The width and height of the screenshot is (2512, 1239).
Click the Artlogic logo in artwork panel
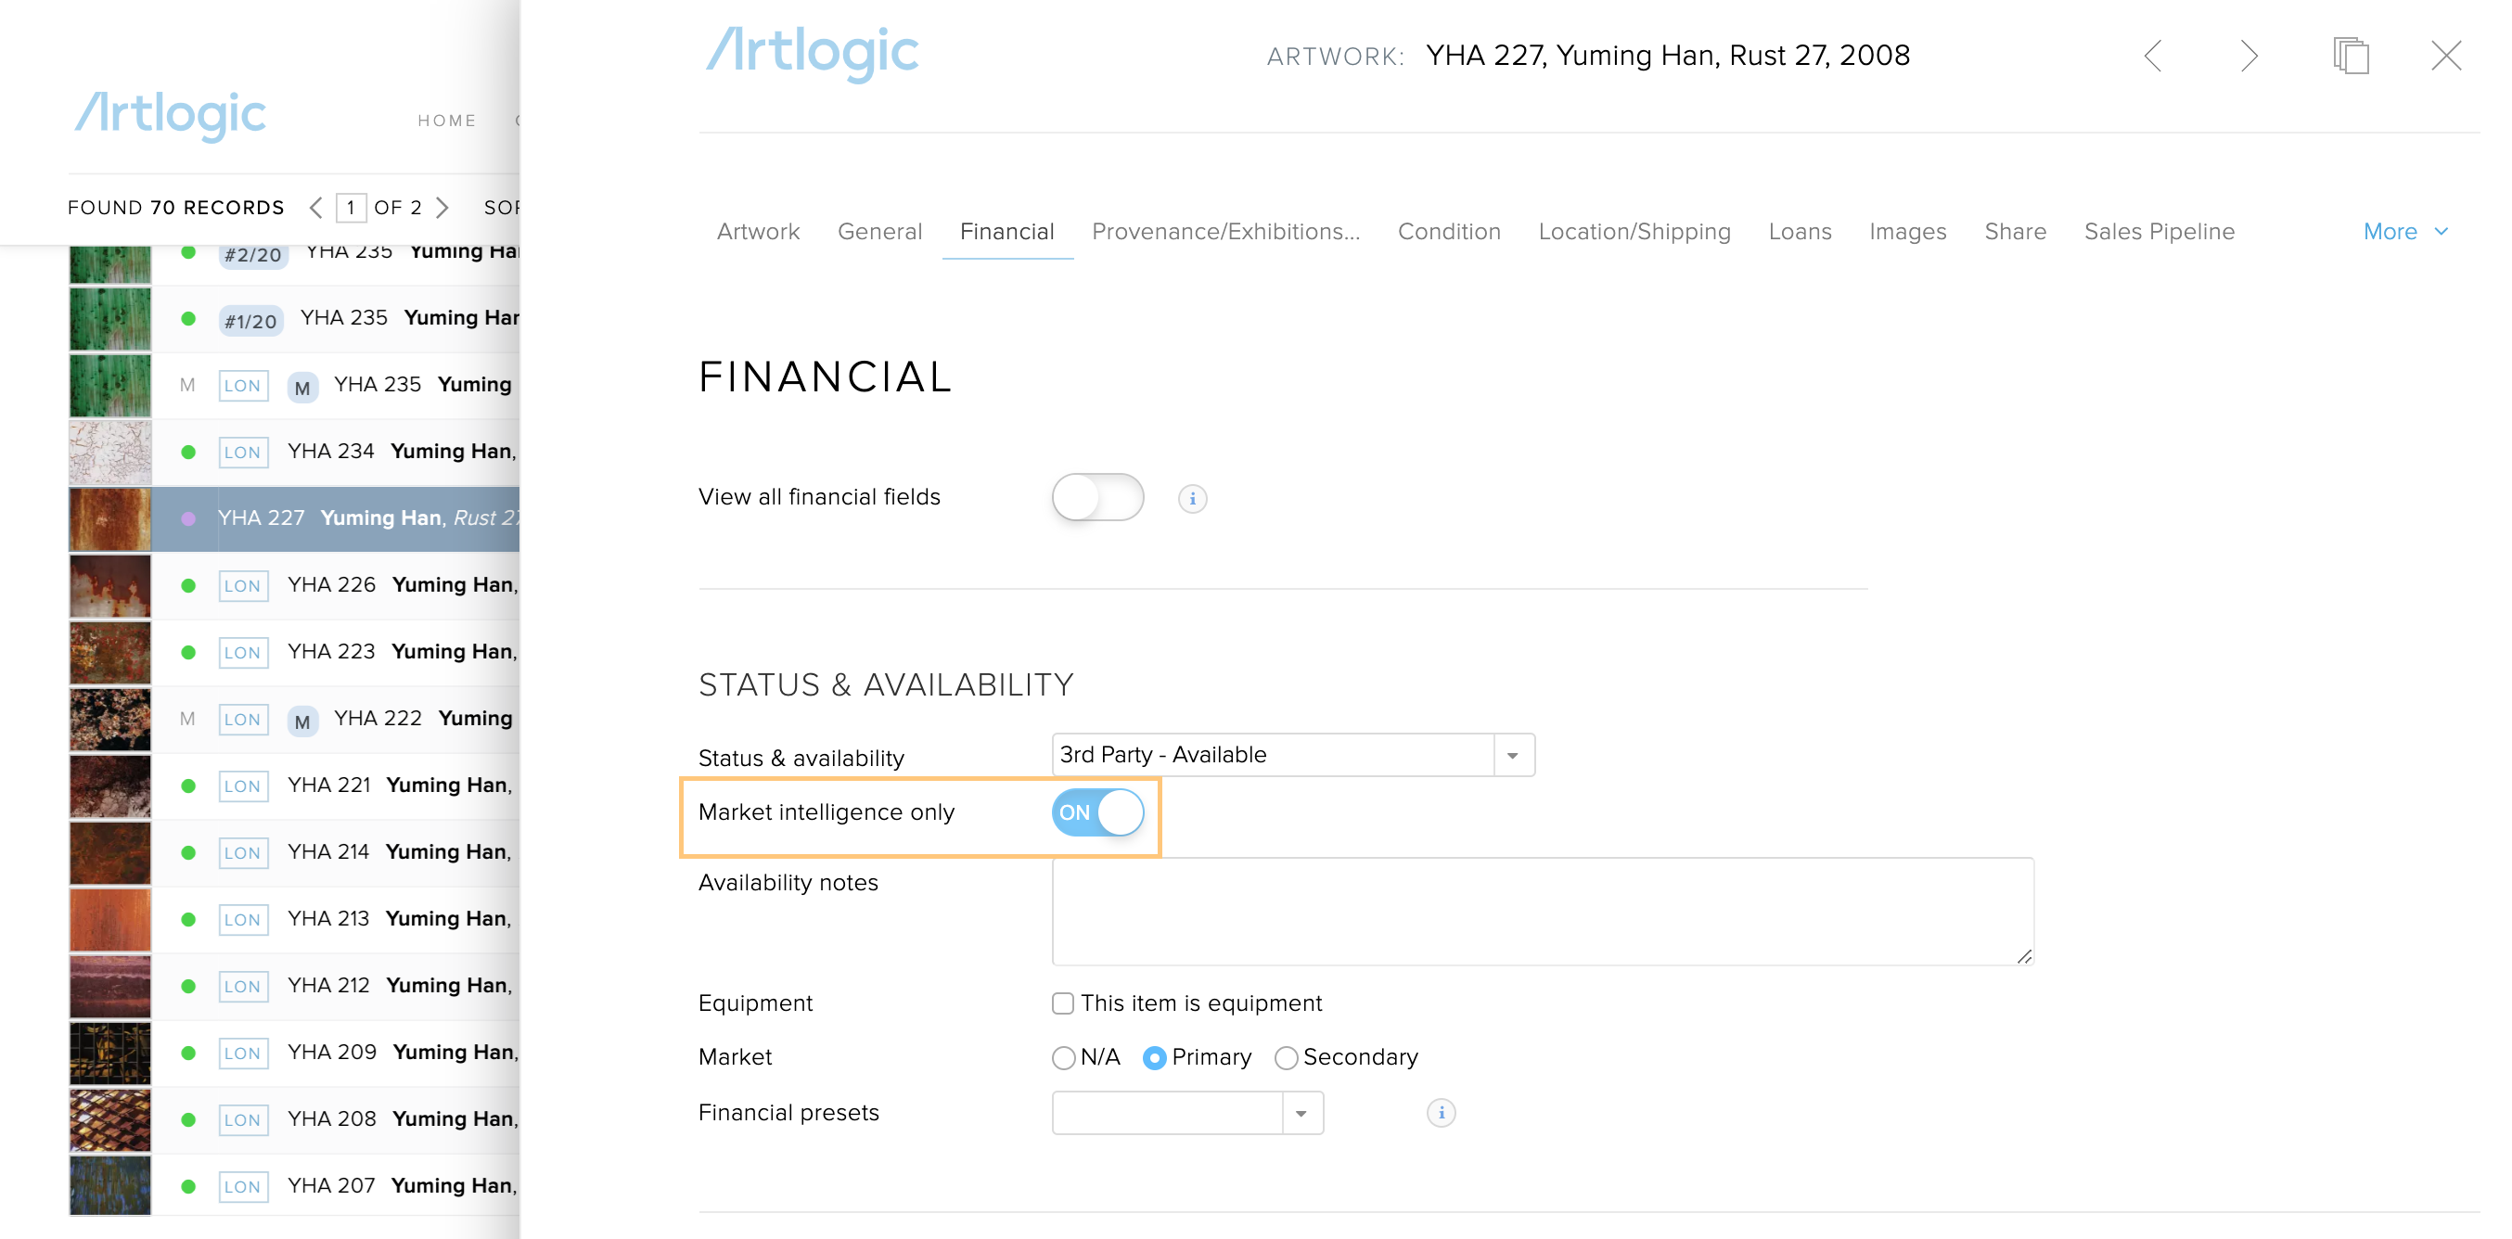click(x=812, y=53)
